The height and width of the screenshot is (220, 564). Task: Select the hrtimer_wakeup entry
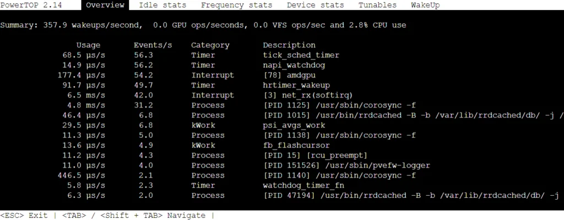point(193,85)
